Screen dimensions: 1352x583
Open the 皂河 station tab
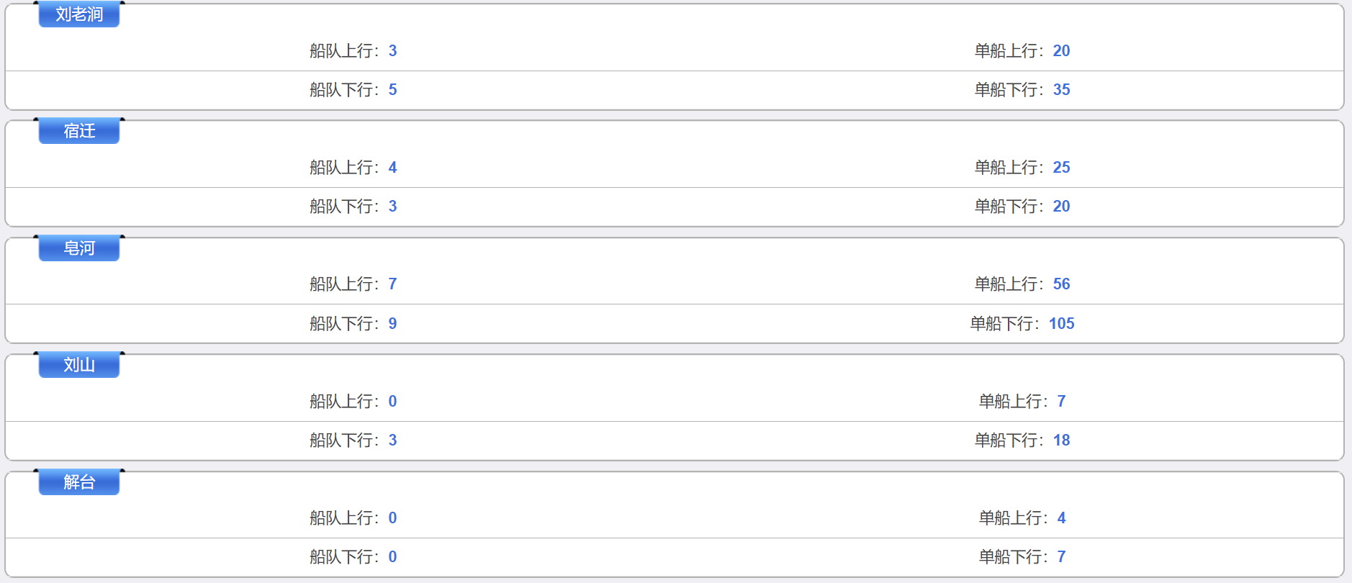pyautogui.click(x=79, y=248)
